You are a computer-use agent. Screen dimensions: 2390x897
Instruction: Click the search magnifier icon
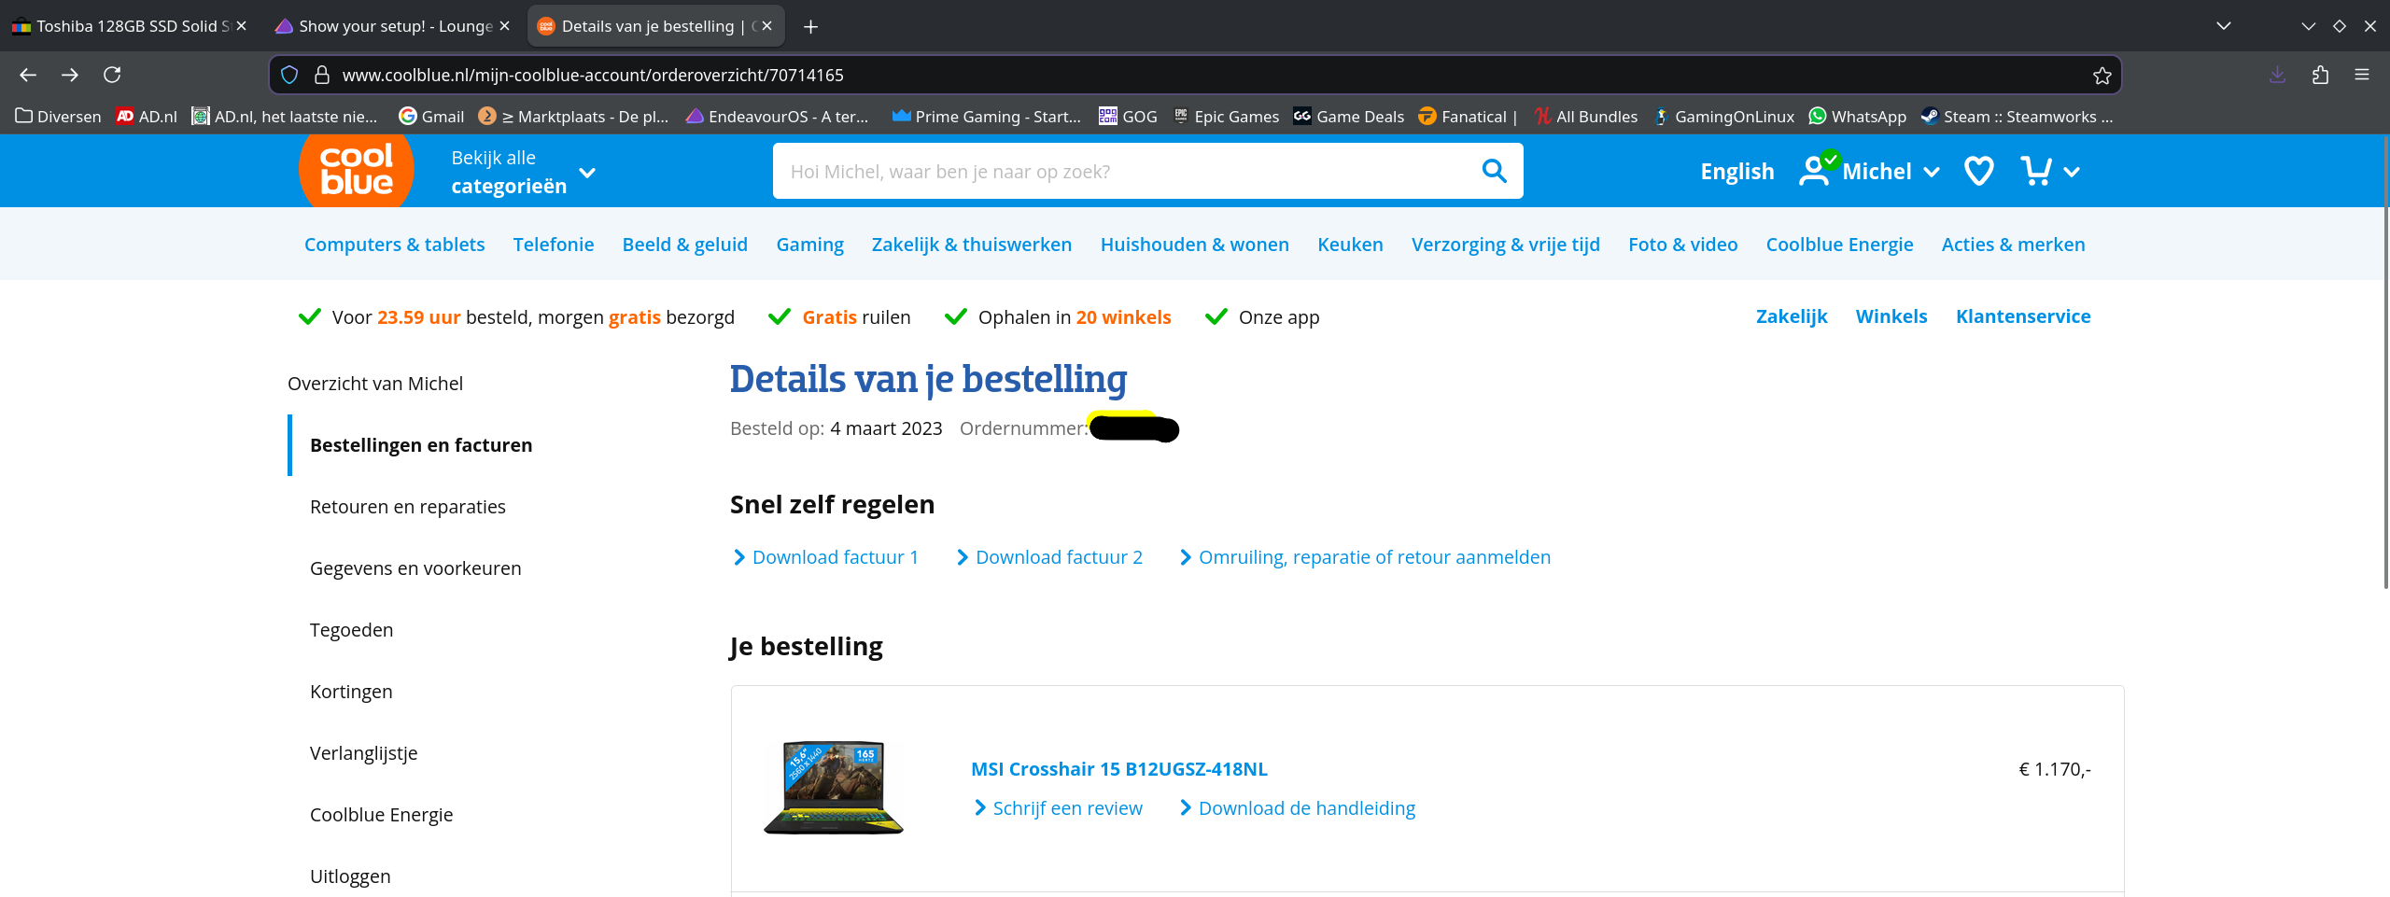point(1494,171)
